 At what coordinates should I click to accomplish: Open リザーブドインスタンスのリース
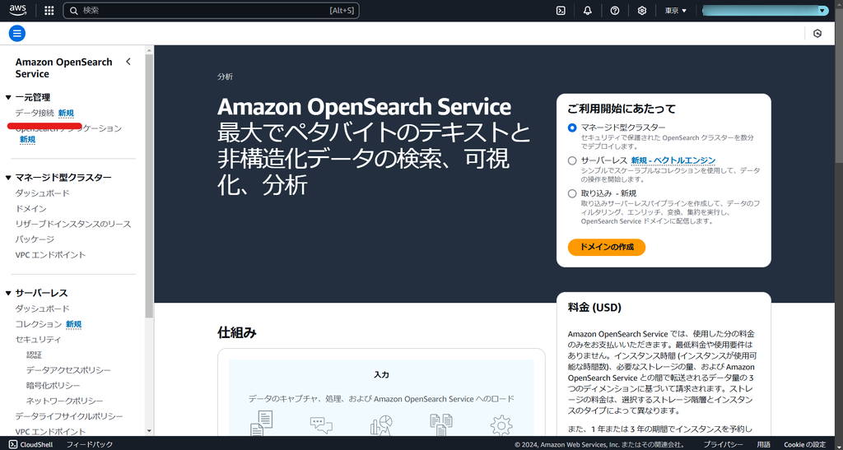click(73, 224)
